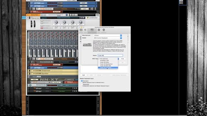Viewport: 207px width, 116px height.
Task: Click the Combinator save patch icon
Action: (x=83, y=18)
